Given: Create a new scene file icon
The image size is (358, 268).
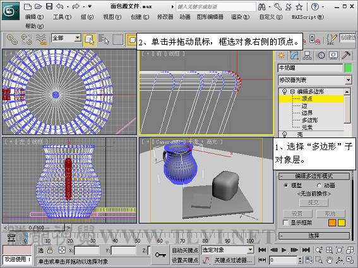Looking at the screenshot, I should click(x=28, y=6).
